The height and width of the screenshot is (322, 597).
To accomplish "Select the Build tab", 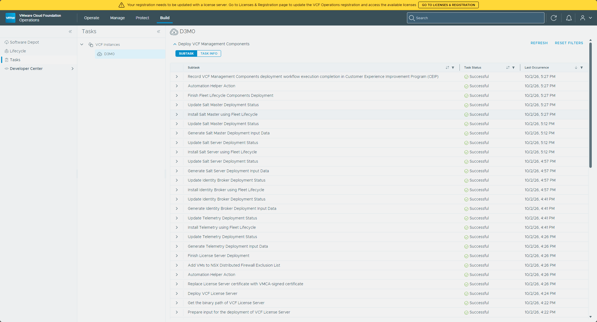I will click(x=165, y=18).
